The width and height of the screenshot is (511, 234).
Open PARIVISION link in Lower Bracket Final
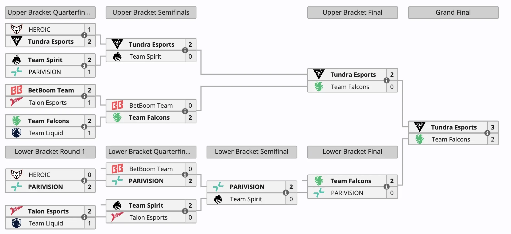coord(347,193)
